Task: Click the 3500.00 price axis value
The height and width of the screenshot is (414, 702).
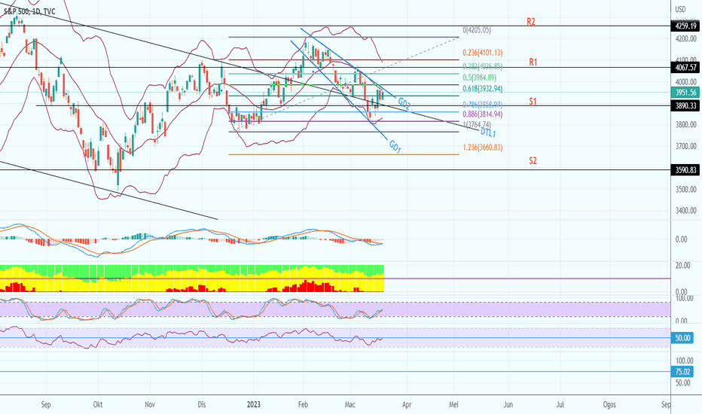Action: pyautogui.click(x=686, y=190)
